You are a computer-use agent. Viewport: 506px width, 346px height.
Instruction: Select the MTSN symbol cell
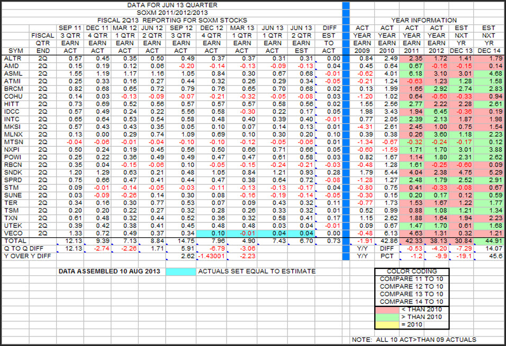(15, 142)
